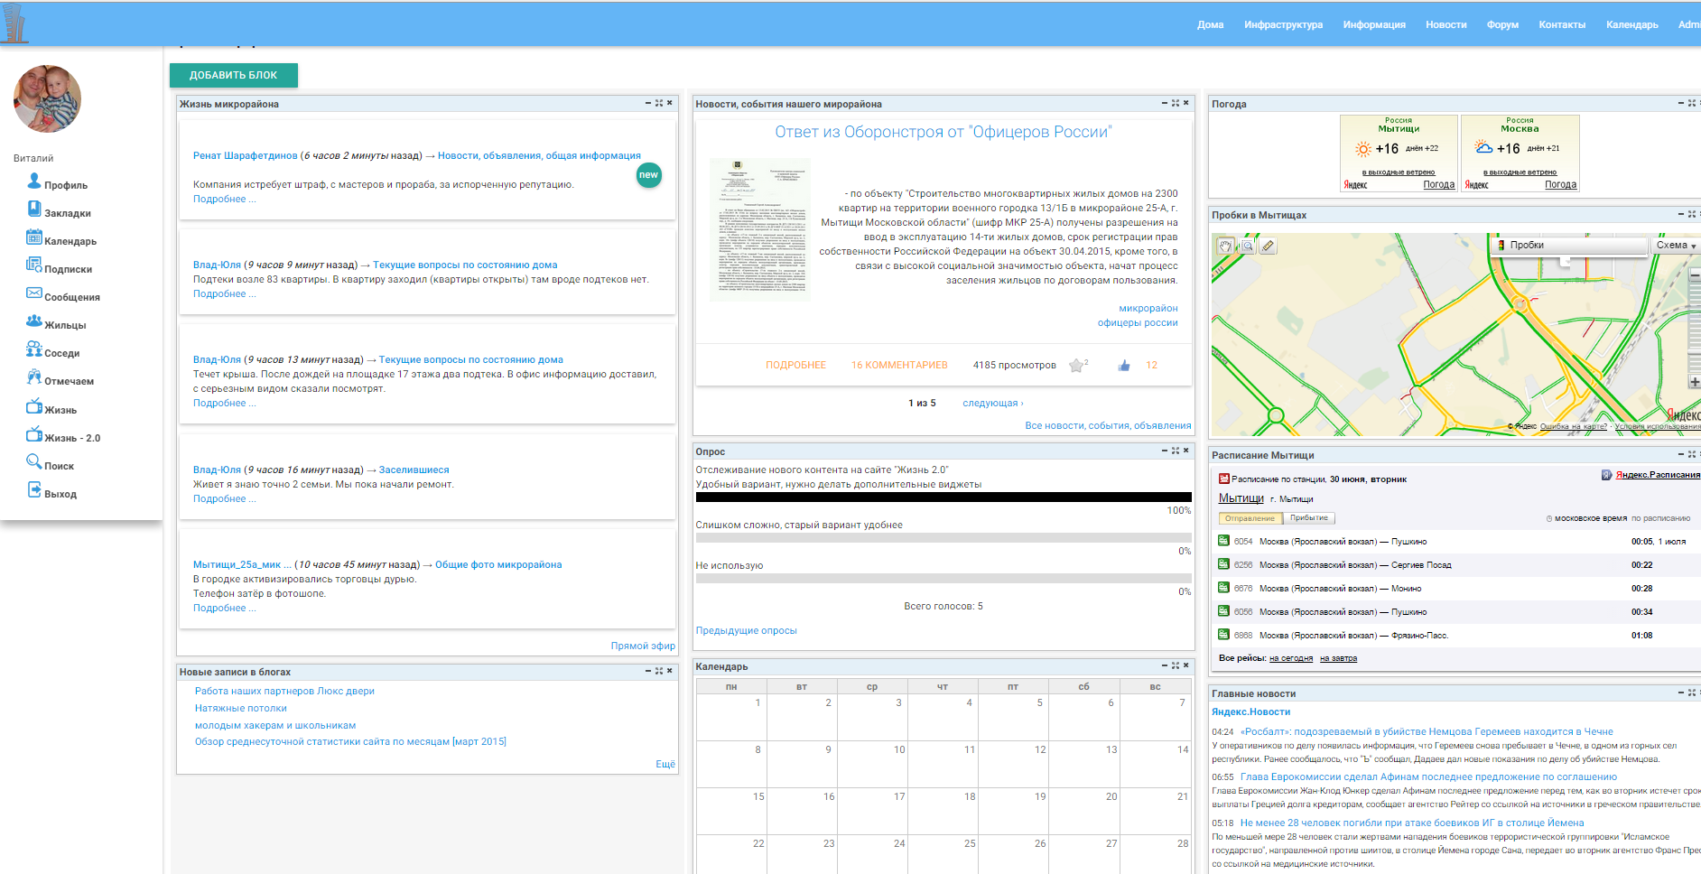Open the Схема map type dropdown

pos(1676,246)
